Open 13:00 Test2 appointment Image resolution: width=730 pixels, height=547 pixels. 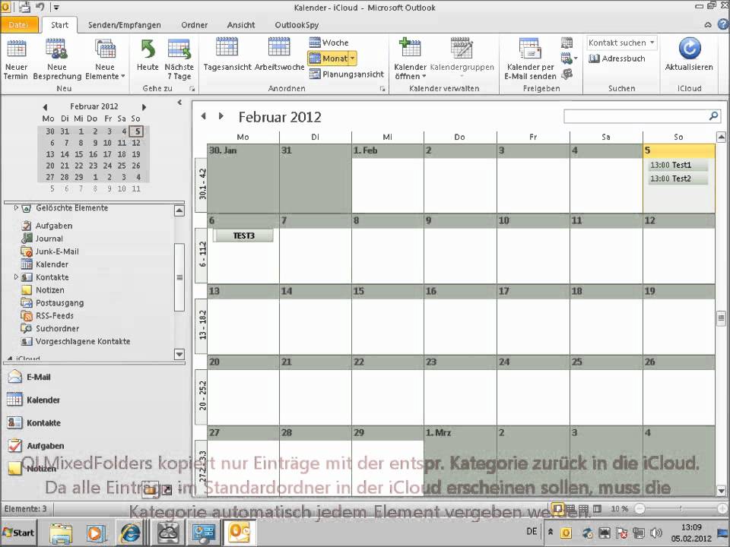tap(678, 179)
